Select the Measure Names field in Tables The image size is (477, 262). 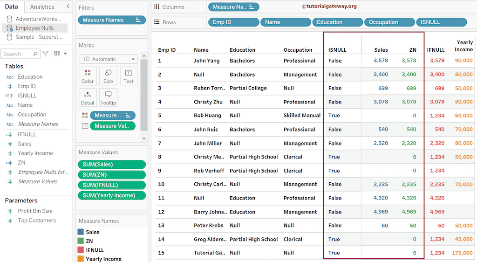tap(38, 124)
